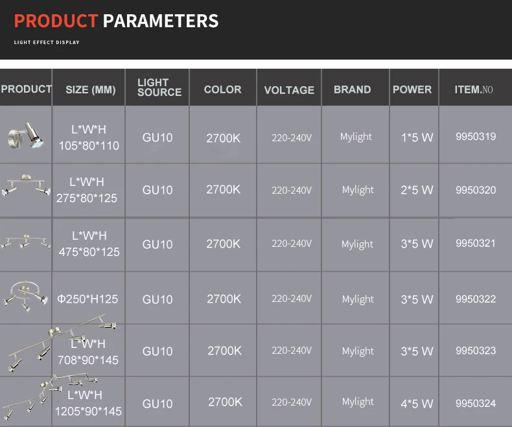The width and height of the screenshot is (512, 427).
Task: Click the VOLTAGE column header
Action: pos(289,90)
